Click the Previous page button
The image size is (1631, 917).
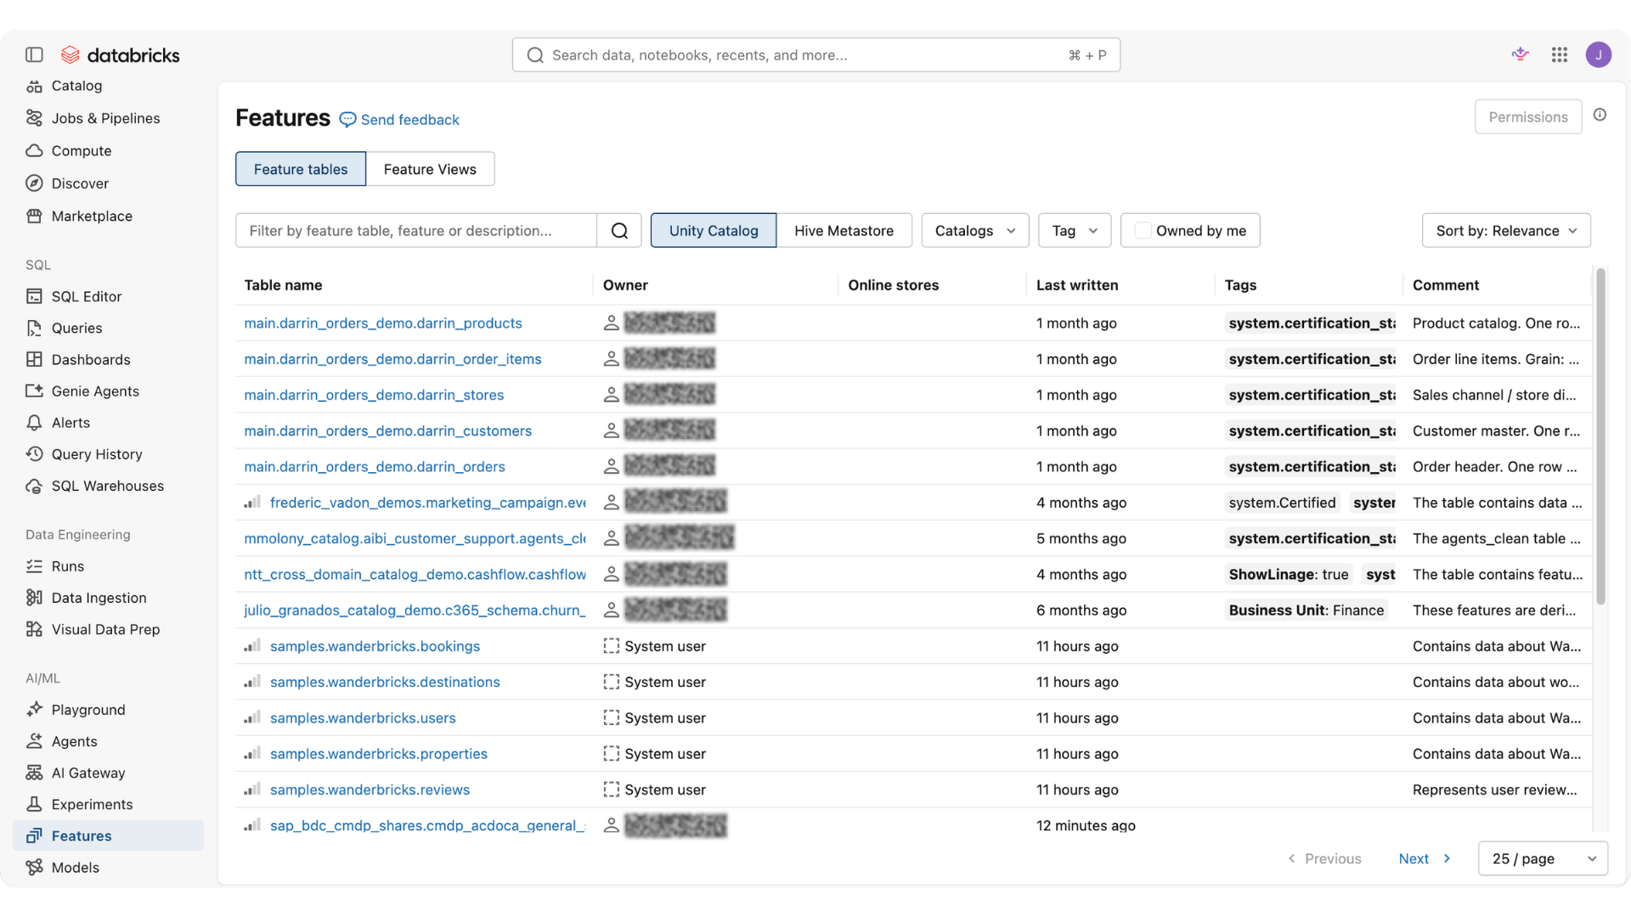click(1324, 858)
